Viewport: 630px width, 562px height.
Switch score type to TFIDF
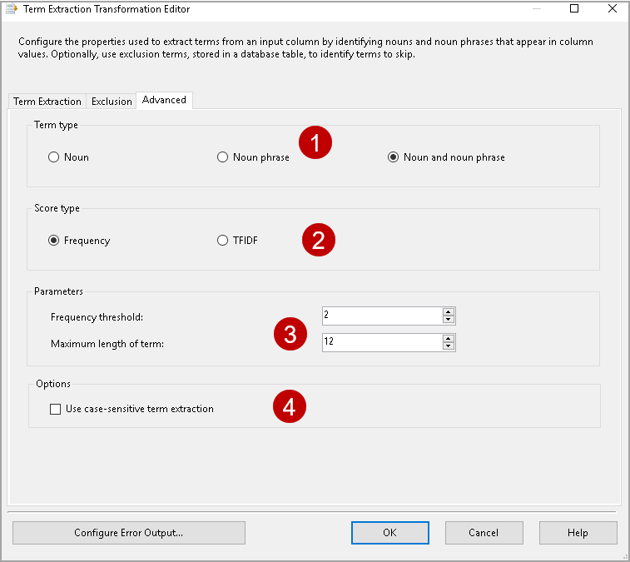click(x=222, y=241)
